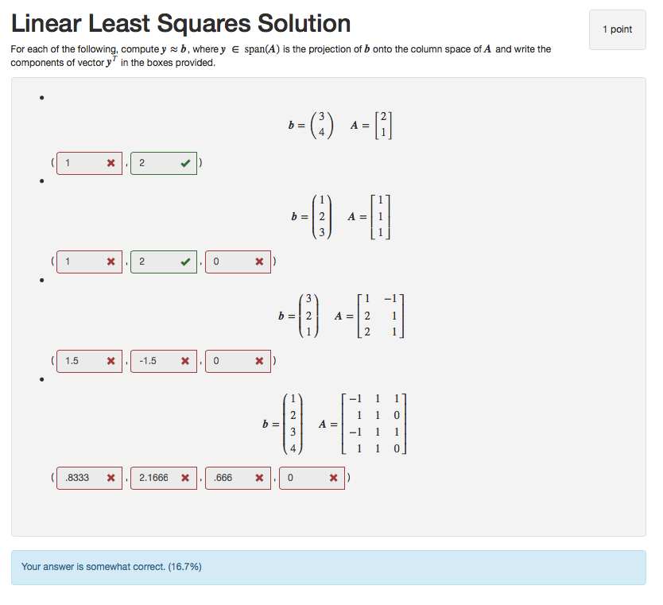Click the bullet point beside the first problem

pyautogui.click(x=40, y=97)
